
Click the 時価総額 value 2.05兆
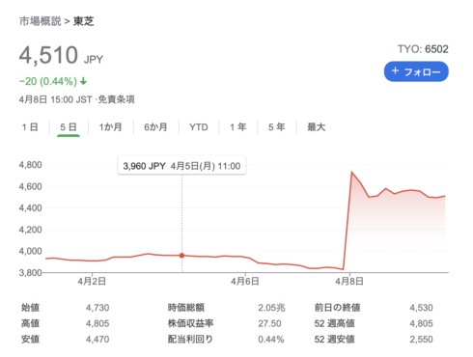click(271, 308)
